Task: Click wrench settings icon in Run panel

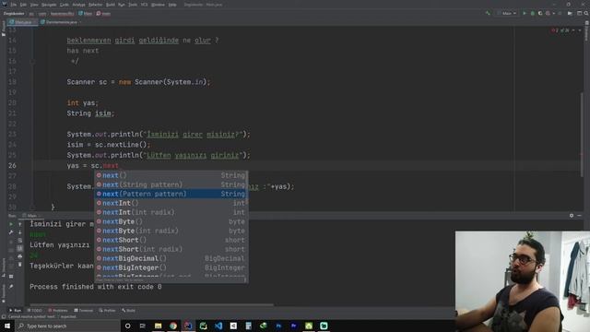Action: click(x=11, y=232)
